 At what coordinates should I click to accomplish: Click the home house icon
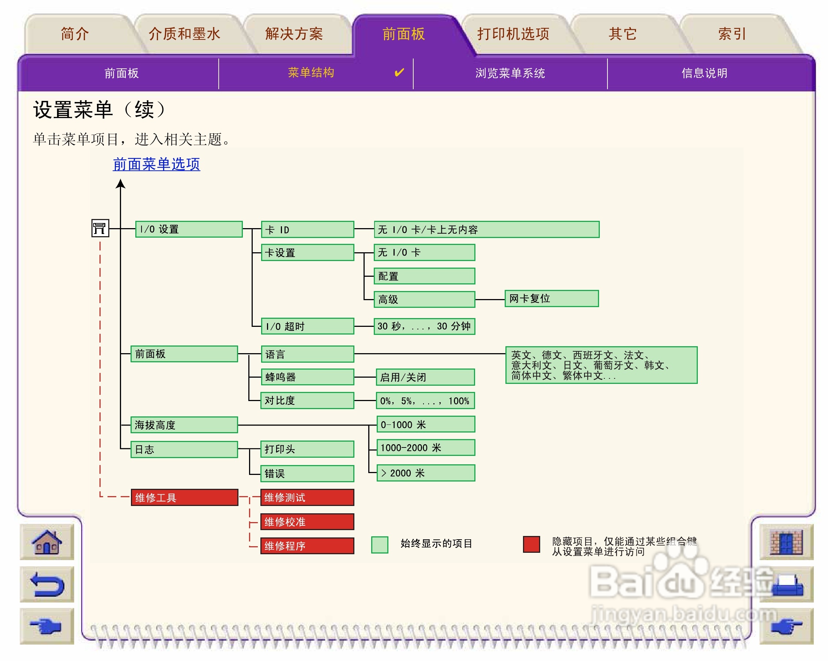(47, 541)
